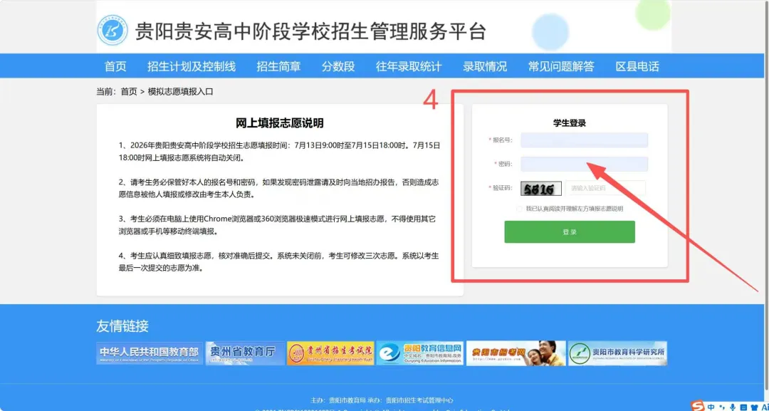Focus the 密码 input field

[584, 165]
